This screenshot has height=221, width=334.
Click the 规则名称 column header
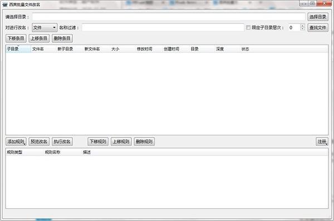[x=62, y=152]
